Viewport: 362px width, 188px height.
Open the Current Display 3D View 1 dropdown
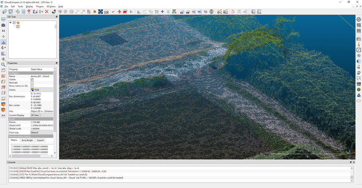coord(42,115)
